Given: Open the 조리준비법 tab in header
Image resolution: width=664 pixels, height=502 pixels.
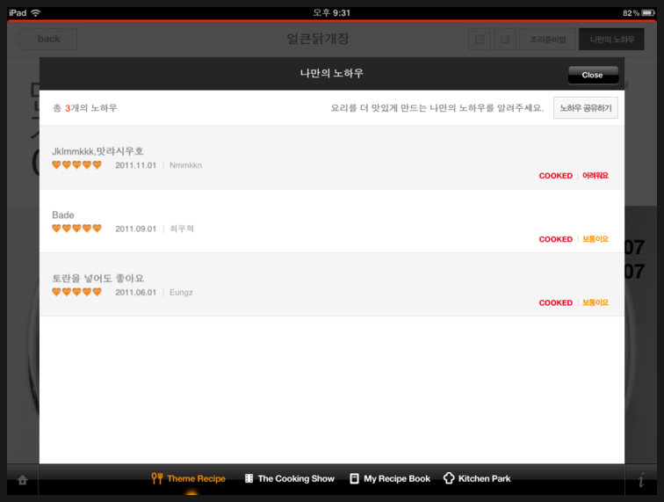Looking at the screenshot, I should pyautogui.click(x=547, y=40).
